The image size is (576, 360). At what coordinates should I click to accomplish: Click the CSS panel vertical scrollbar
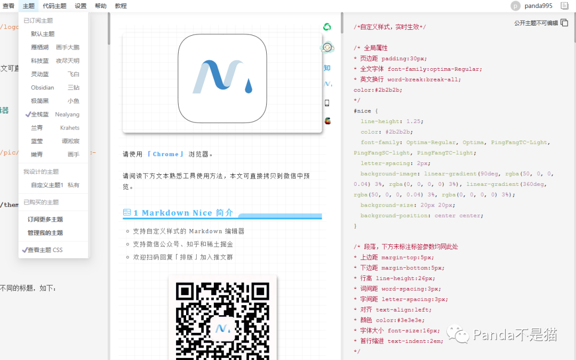[574, 28]
